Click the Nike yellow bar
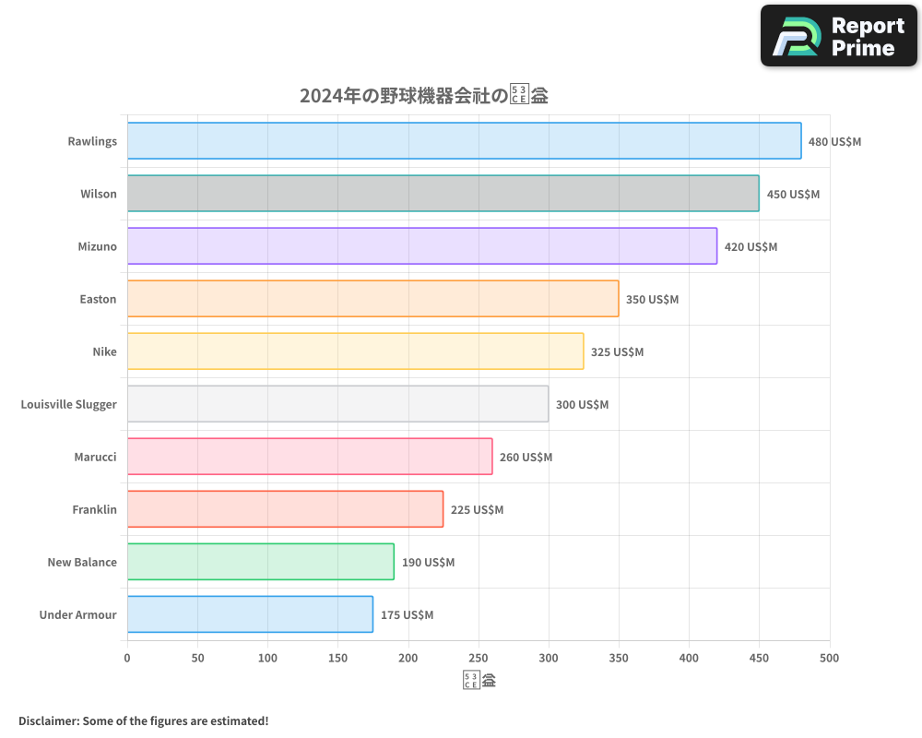This screenshot has height=738, width=922. (355, 351)
